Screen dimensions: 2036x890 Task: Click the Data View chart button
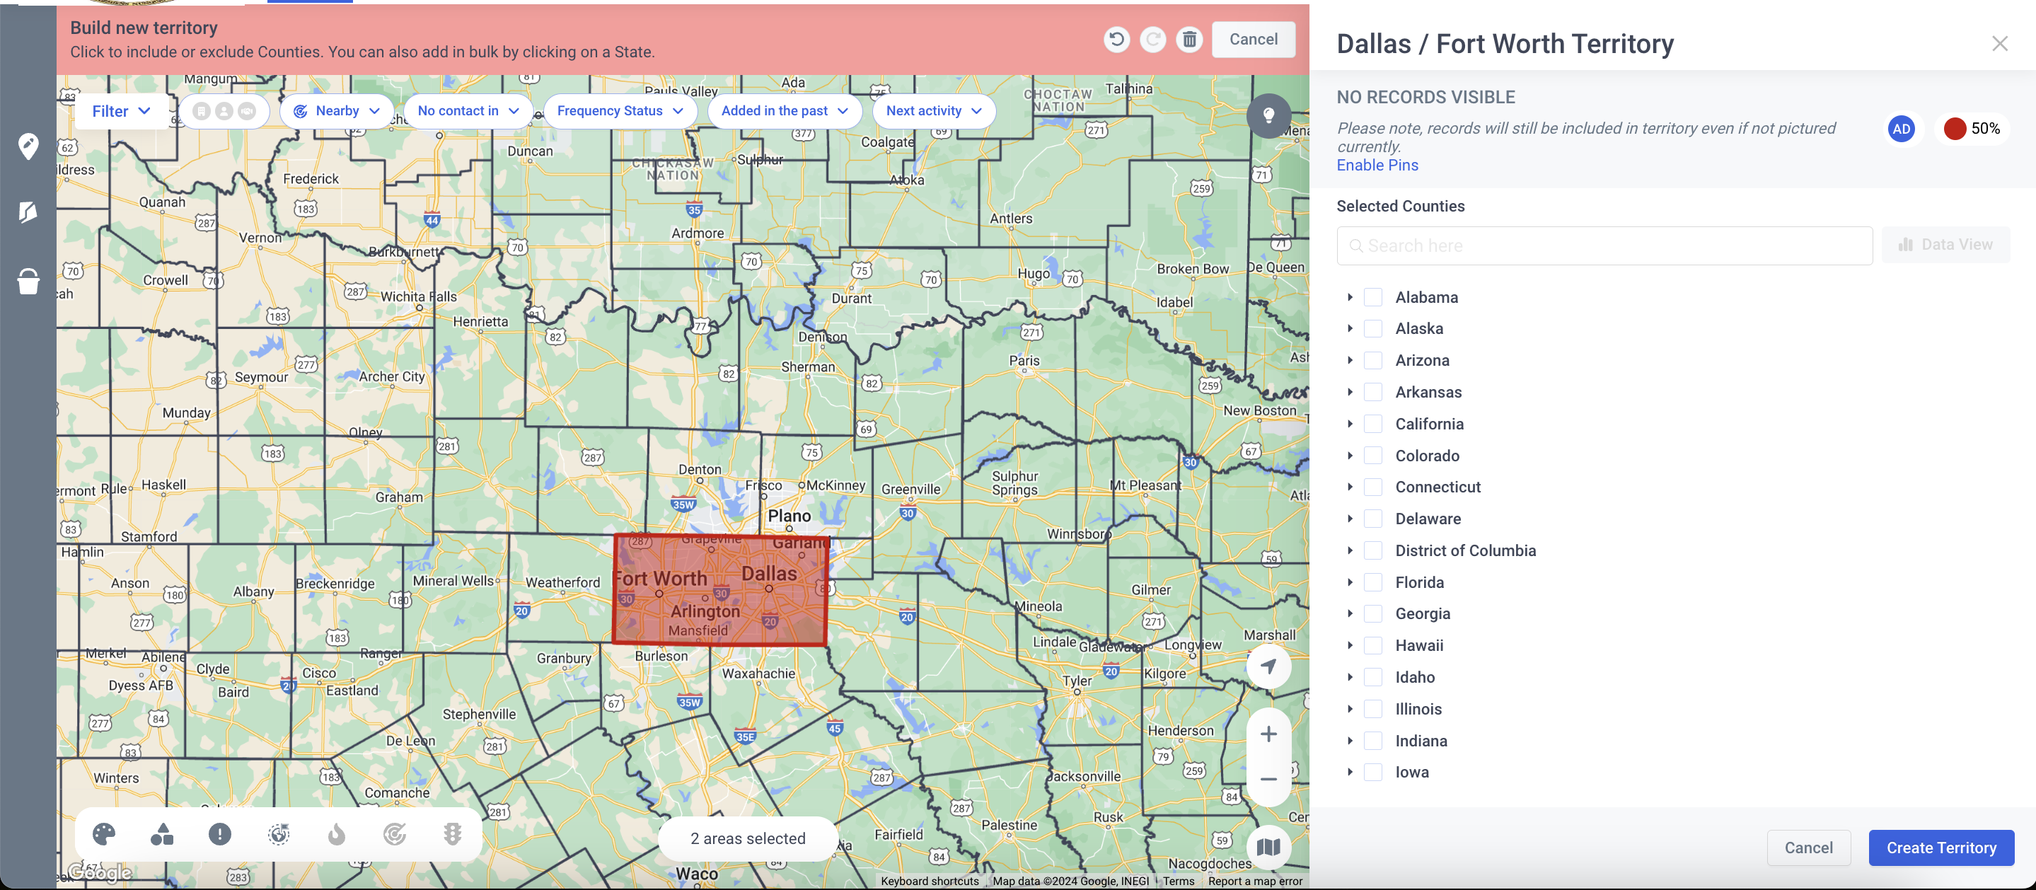pos(1945,245)
